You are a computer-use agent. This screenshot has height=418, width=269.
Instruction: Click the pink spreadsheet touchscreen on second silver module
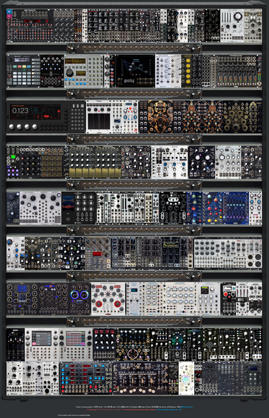coord(75,338)
